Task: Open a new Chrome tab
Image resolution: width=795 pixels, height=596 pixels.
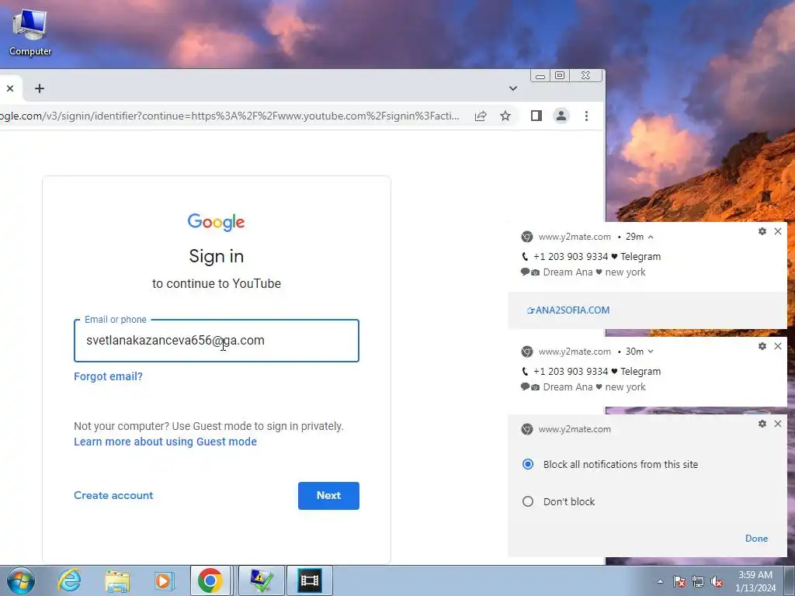Action: tap(40, 88)
